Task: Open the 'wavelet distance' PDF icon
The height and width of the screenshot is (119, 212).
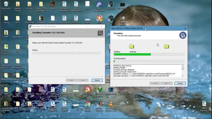Action: (x=204, y=106)
